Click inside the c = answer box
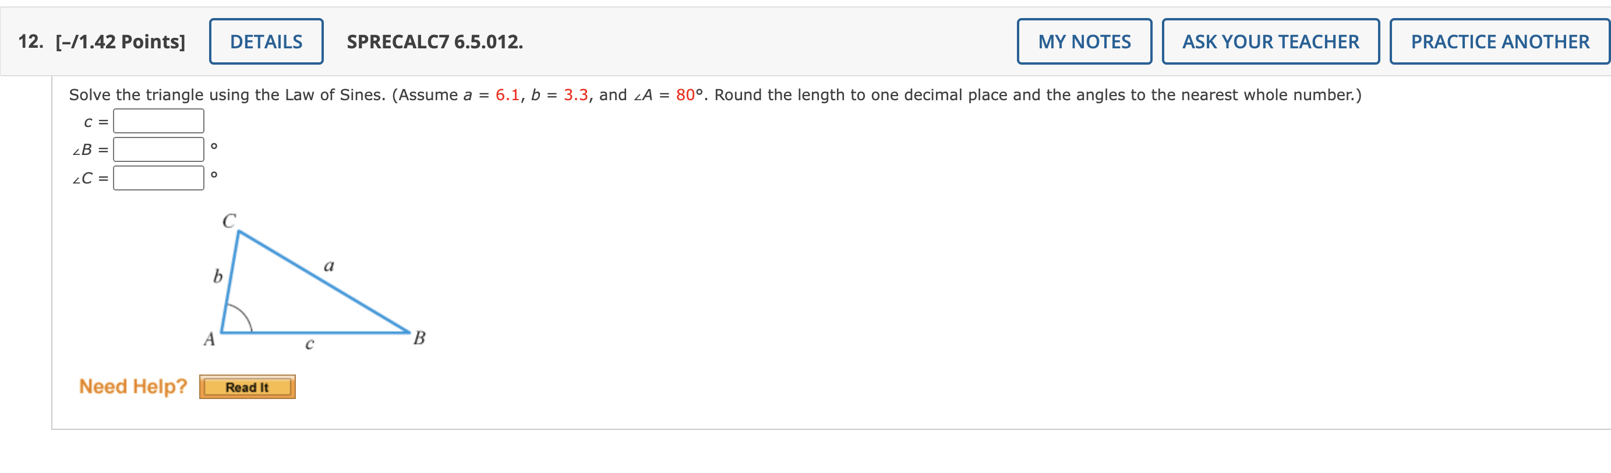The image size is (1611, 473). (159, 120)
